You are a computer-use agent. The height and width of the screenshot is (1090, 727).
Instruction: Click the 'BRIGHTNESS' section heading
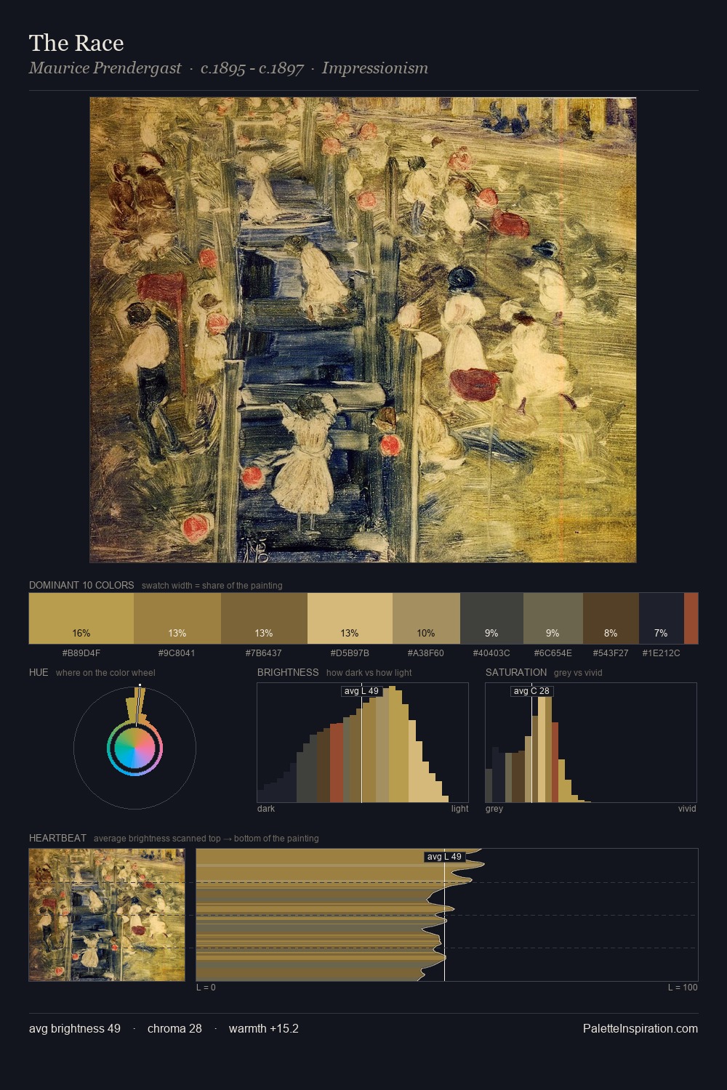288,672
